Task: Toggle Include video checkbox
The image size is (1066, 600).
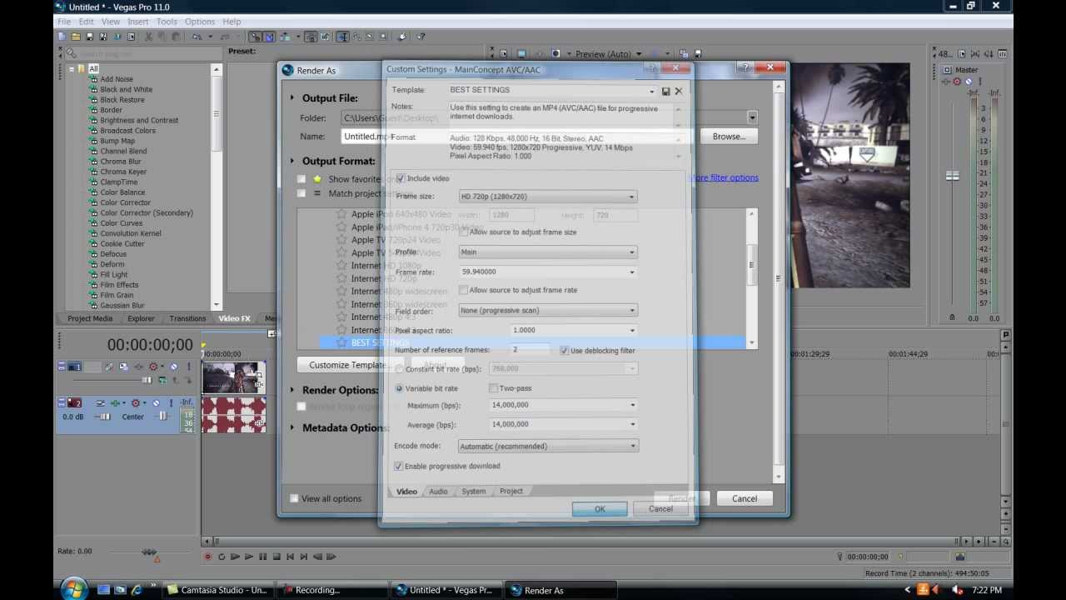Action: [401, 178]
